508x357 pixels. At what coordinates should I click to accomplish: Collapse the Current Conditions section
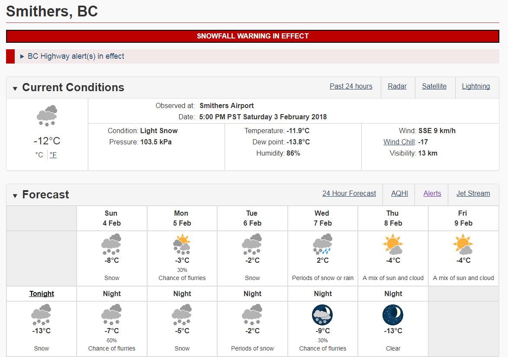point(15,88)
